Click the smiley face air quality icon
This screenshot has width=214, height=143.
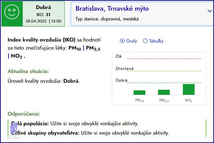12,12
